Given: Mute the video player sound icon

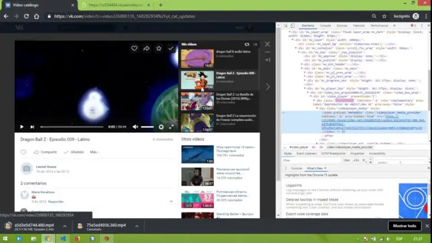Looking at the screenshot, I should coord(135,127).
